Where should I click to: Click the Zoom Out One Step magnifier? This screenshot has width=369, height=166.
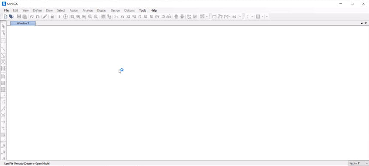[96, 17]
